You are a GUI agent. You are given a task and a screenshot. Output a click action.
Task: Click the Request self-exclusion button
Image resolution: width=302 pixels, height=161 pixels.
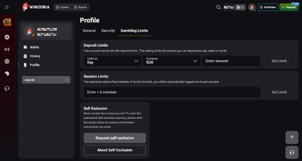114,138
